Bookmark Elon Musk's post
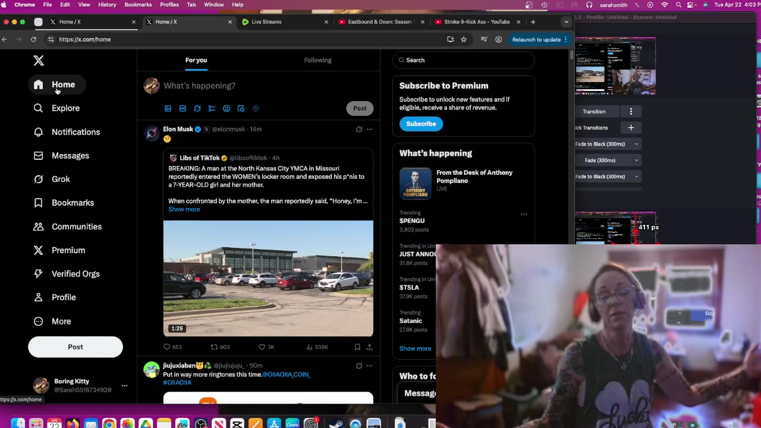The width and height of the screenshot is (761, 428). (357, 347)
